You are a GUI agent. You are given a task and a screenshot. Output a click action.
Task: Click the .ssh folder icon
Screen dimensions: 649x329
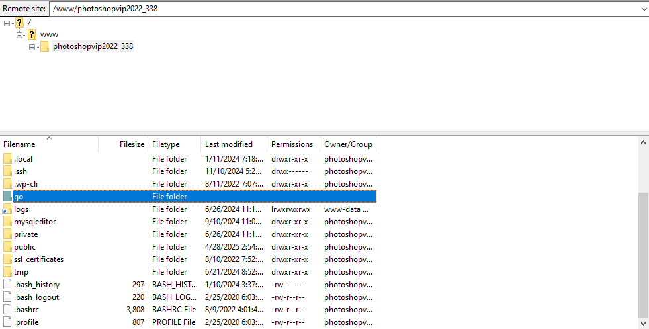tap(7, 171)
